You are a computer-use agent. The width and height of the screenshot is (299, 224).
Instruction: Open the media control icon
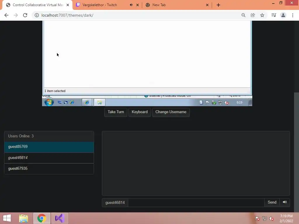(x=274, y=15)
